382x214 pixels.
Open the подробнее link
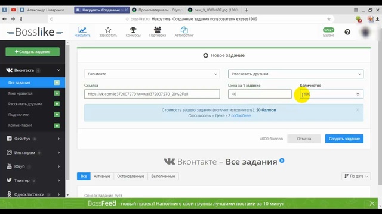click(241, 116)
